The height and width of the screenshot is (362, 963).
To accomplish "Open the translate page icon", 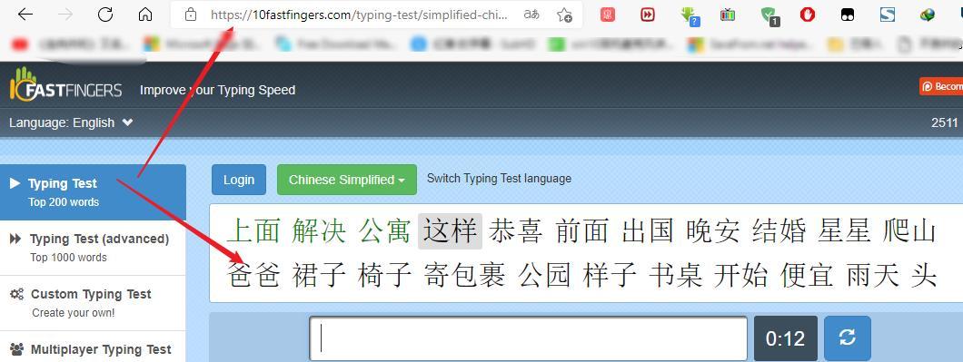I will (531, 15).
